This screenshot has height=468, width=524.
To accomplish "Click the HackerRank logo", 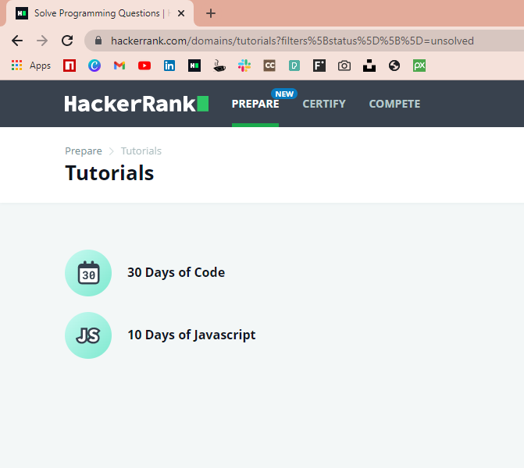I will tap(137, 104).
